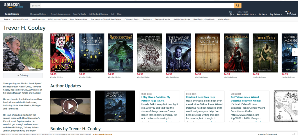The width and height of the screenshot is (298, 135).
Task: Toggle the Following button
Action: click(23, 75)
